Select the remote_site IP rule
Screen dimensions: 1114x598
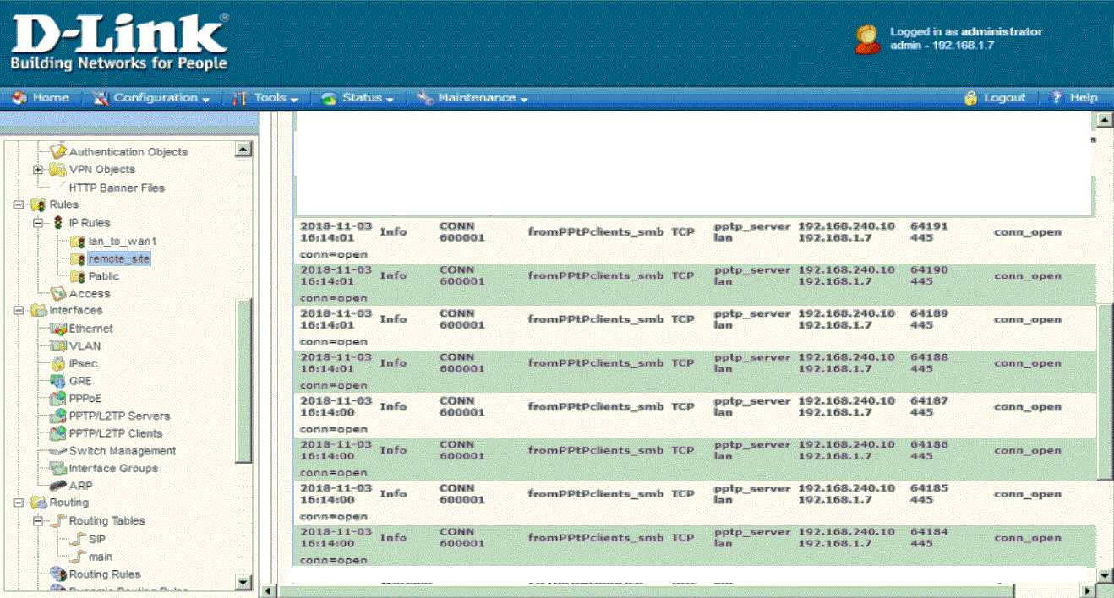click(119, 259)
